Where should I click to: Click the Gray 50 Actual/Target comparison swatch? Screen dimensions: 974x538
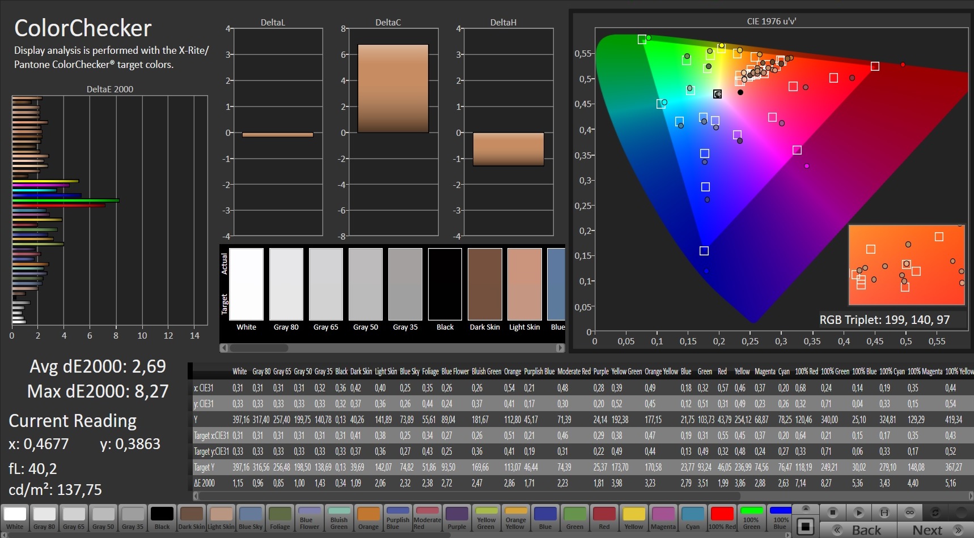pyautogui.click(x=365, y=284)
